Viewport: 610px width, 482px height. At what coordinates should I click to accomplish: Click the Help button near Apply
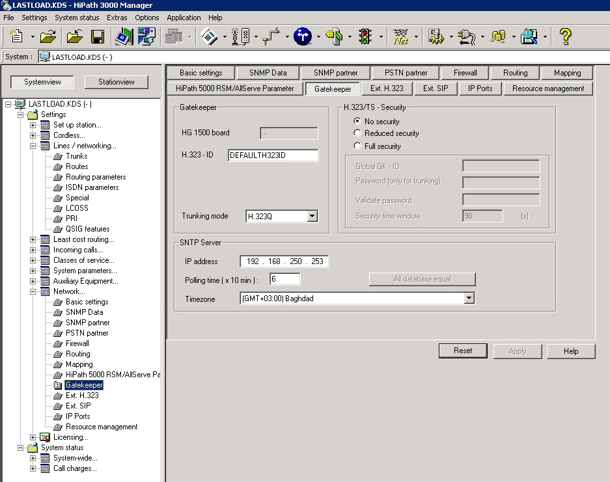pos(571,351)
